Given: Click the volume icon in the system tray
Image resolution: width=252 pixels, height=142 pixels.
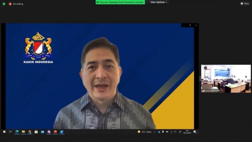Looking at the screenshot, I should click(175, 132).
